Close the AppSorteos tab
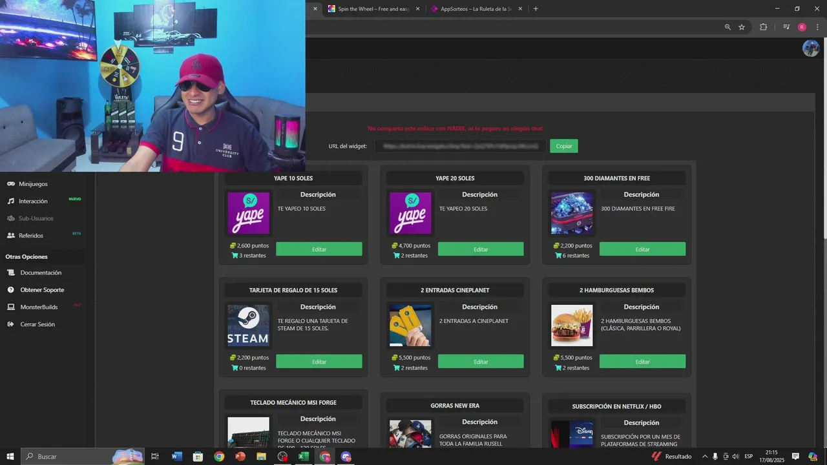Screen dimensions: 827x465 (x=520, y=9)
